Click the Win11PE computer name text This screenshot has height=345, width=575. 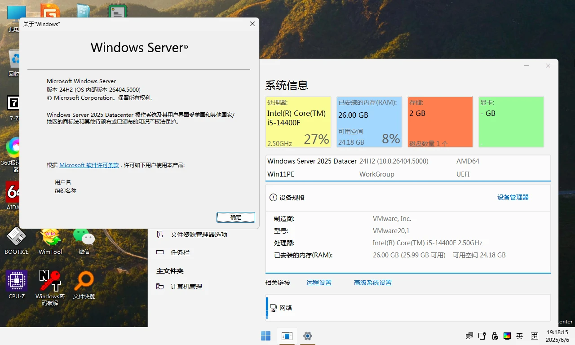pyautogui.click(x=281, y=174)
